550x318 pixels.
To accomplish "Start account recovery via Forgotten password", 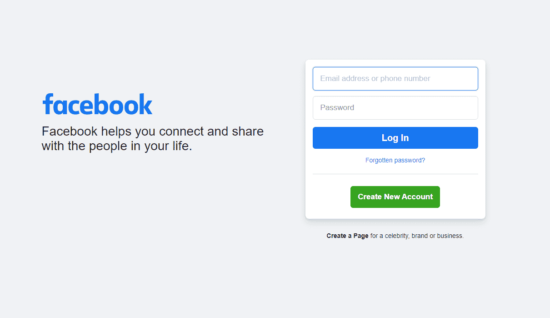I will click(395, 160).
